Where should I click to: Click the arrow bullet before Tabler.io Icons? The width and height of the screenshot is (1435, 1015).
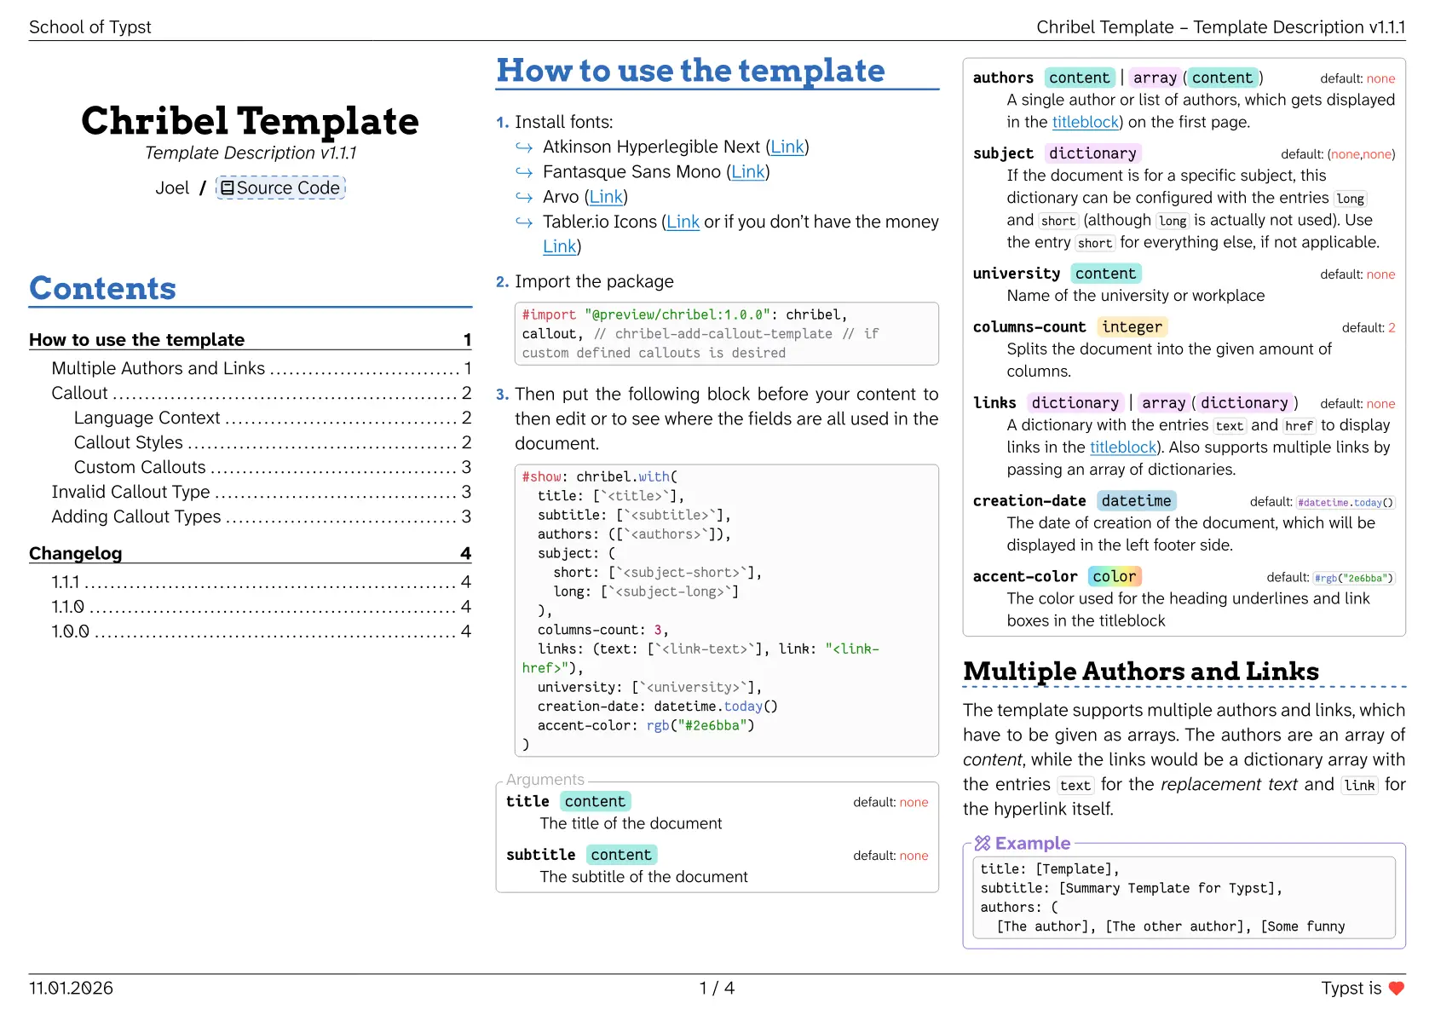(524, 222)
